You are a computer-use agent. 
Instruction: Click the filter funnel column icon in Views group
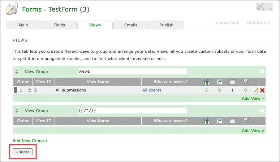point(246,82)
